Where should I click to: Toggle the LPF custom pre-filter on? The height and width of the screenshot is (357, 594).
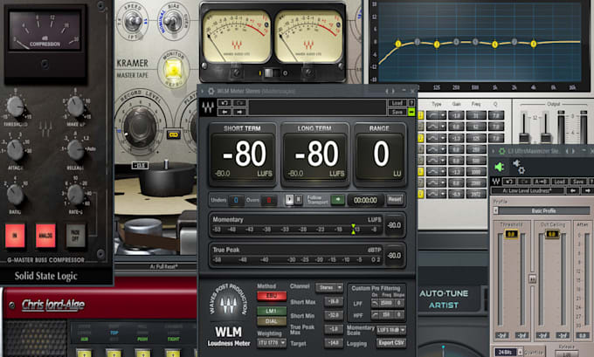click(x=375, y=303)
